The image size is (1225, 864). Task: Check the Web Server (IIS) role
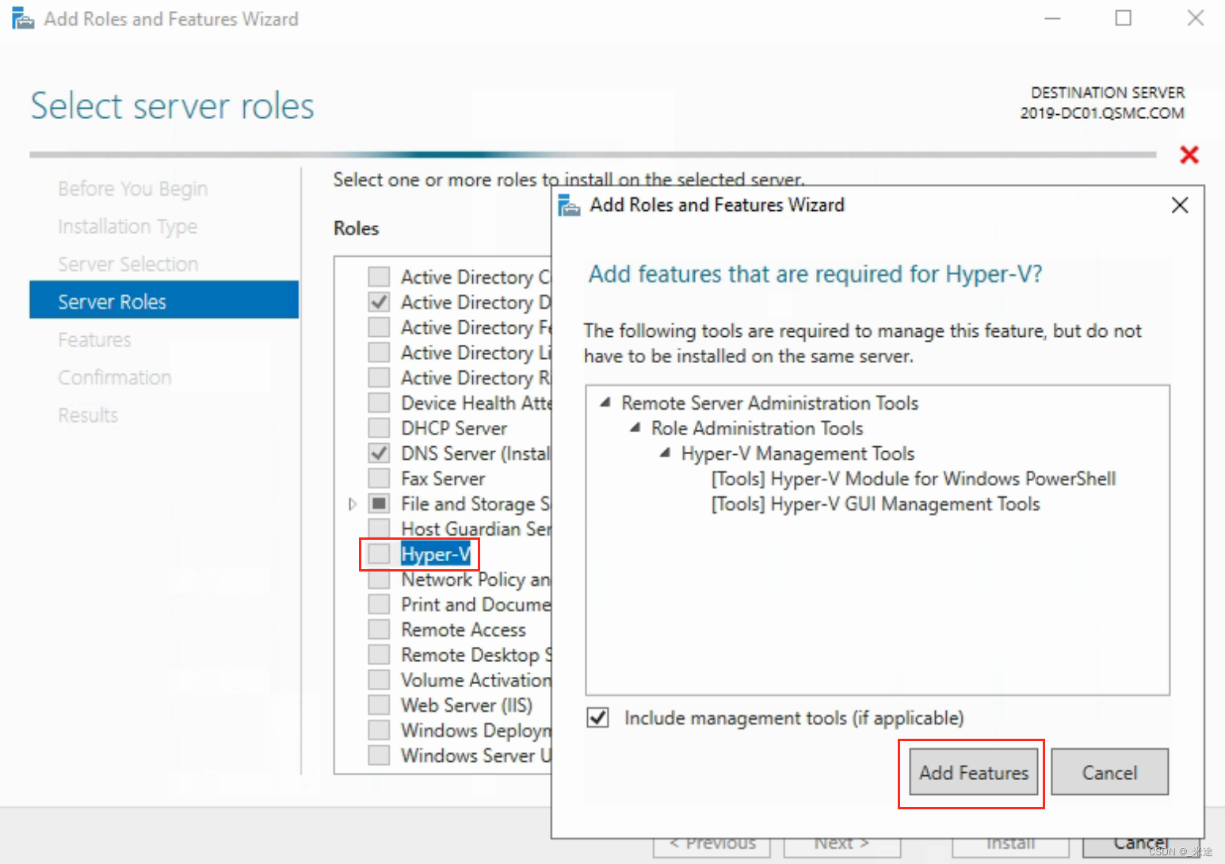click(x=378, y=705)
